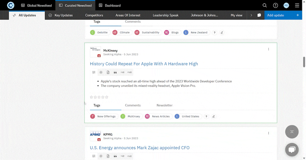
Task: Click the document icon under Apple article
Action: tap(108, 72)
